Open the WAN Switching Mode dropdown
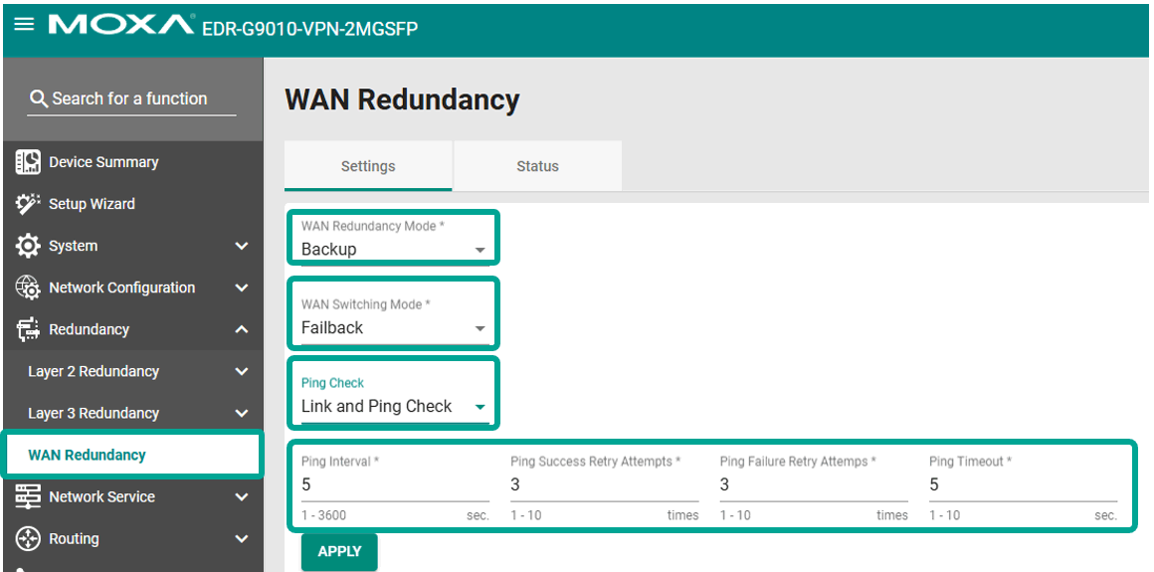 click(394, 327)
